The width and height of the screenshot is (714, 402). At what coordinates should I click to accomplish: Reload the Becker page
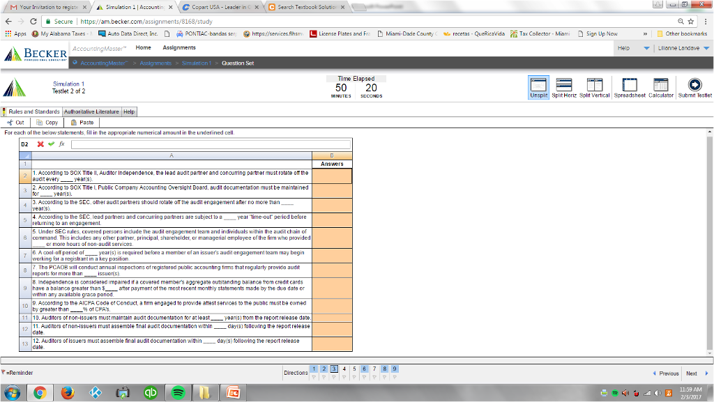click(33, 22)
